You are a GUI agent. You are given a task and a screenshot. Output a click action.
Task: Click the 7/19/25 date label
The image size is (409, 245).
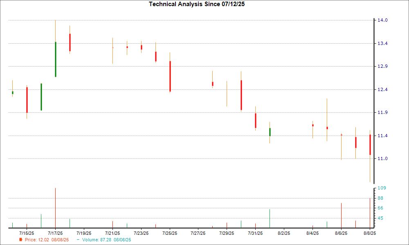(84, 233)
